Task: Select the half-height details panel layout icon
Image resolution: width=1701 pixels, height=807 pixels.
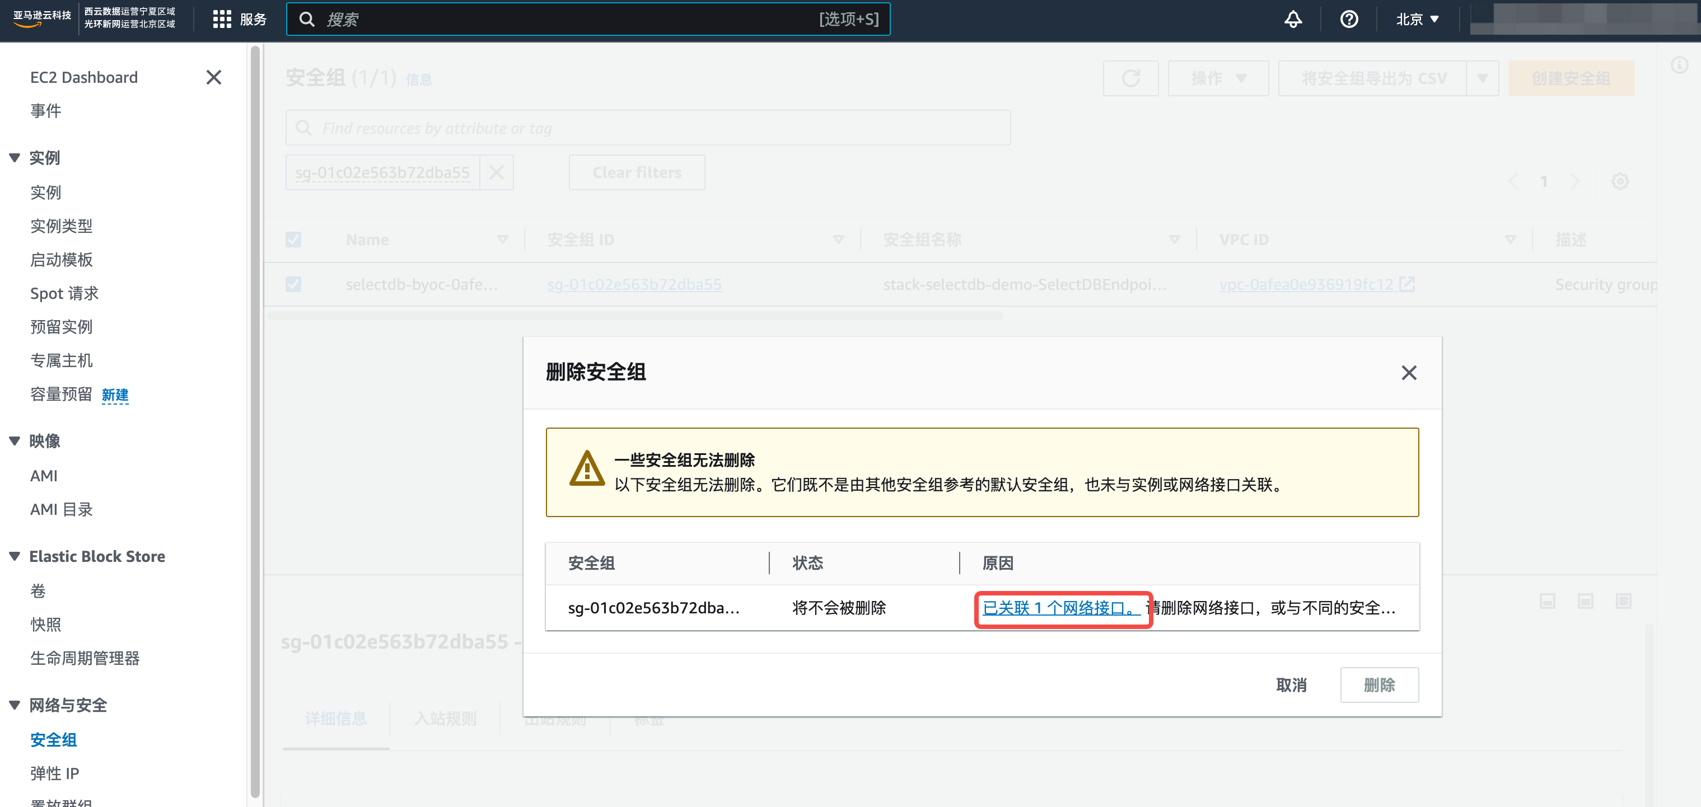Action: tap(1586, 601)
